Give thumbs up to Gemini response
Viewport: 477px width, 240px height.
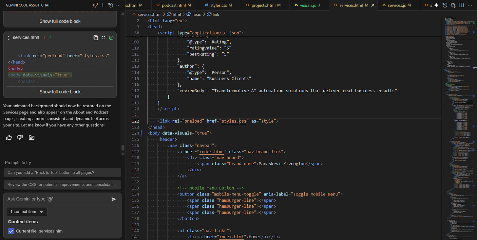[9, 137]
